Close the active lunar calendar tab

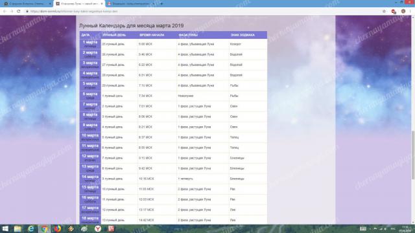click(x=102, y=4)
